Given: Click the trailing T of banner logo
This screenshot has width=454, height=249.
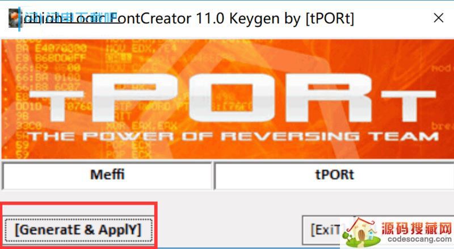Looking at the screenshot, I should pos(407,105).
